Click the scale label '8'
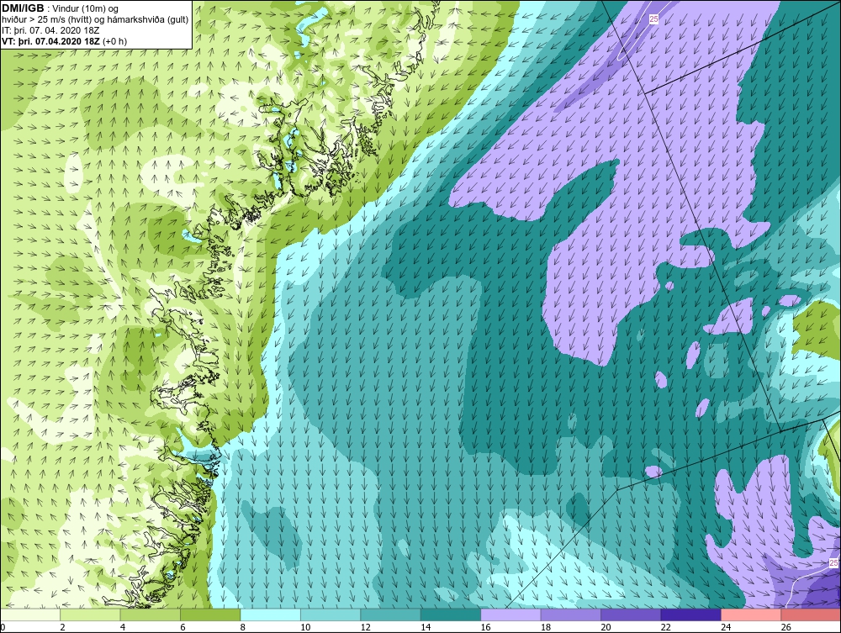The image size is (841, 633). tap(243, 627)
